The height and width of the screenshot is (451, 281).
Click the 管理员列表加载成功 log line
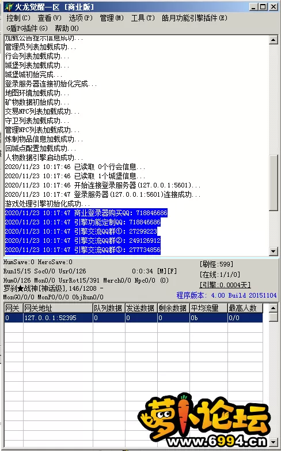[x=40, y=47]
